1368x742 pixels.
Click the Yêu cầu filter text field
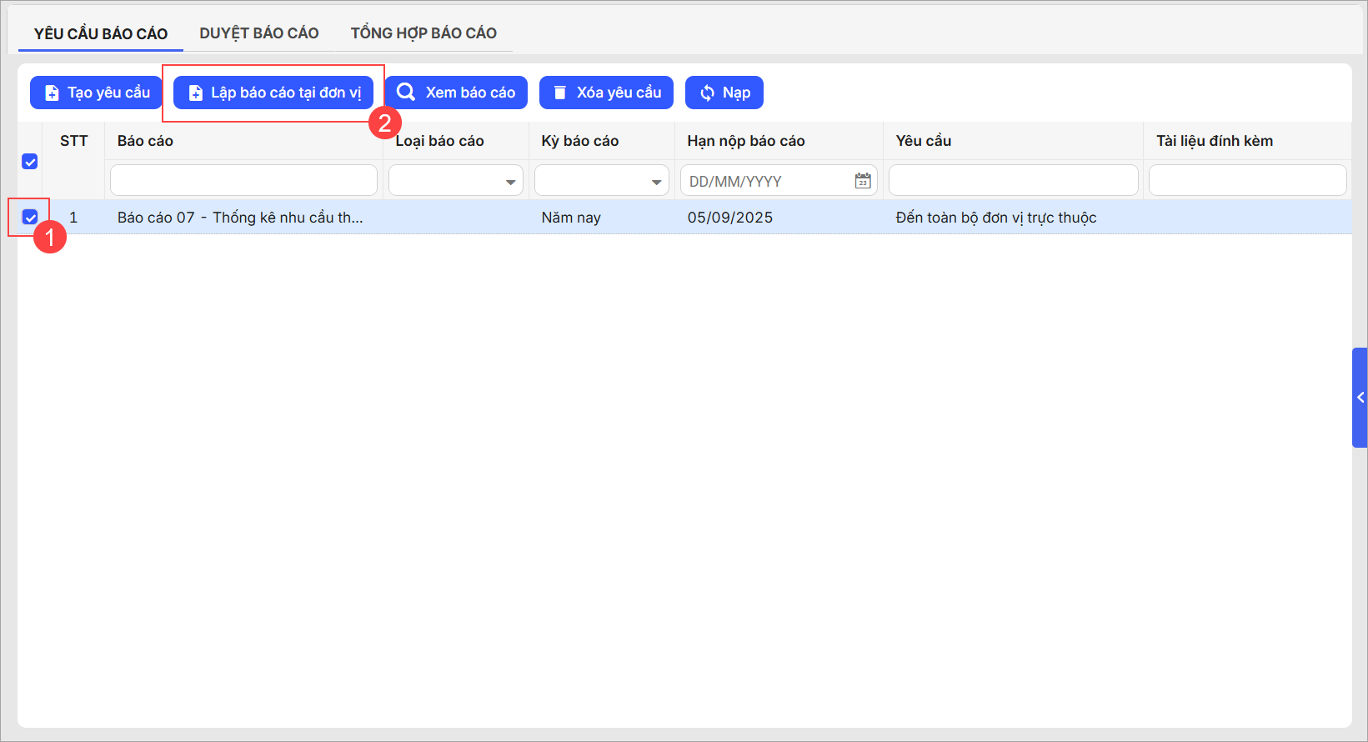pyautogui.click(x=1013, y=181)
